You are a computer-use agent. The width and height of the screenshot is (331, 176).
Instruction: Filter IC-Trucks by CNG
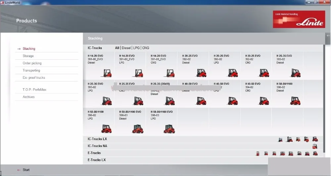point(146,48)
